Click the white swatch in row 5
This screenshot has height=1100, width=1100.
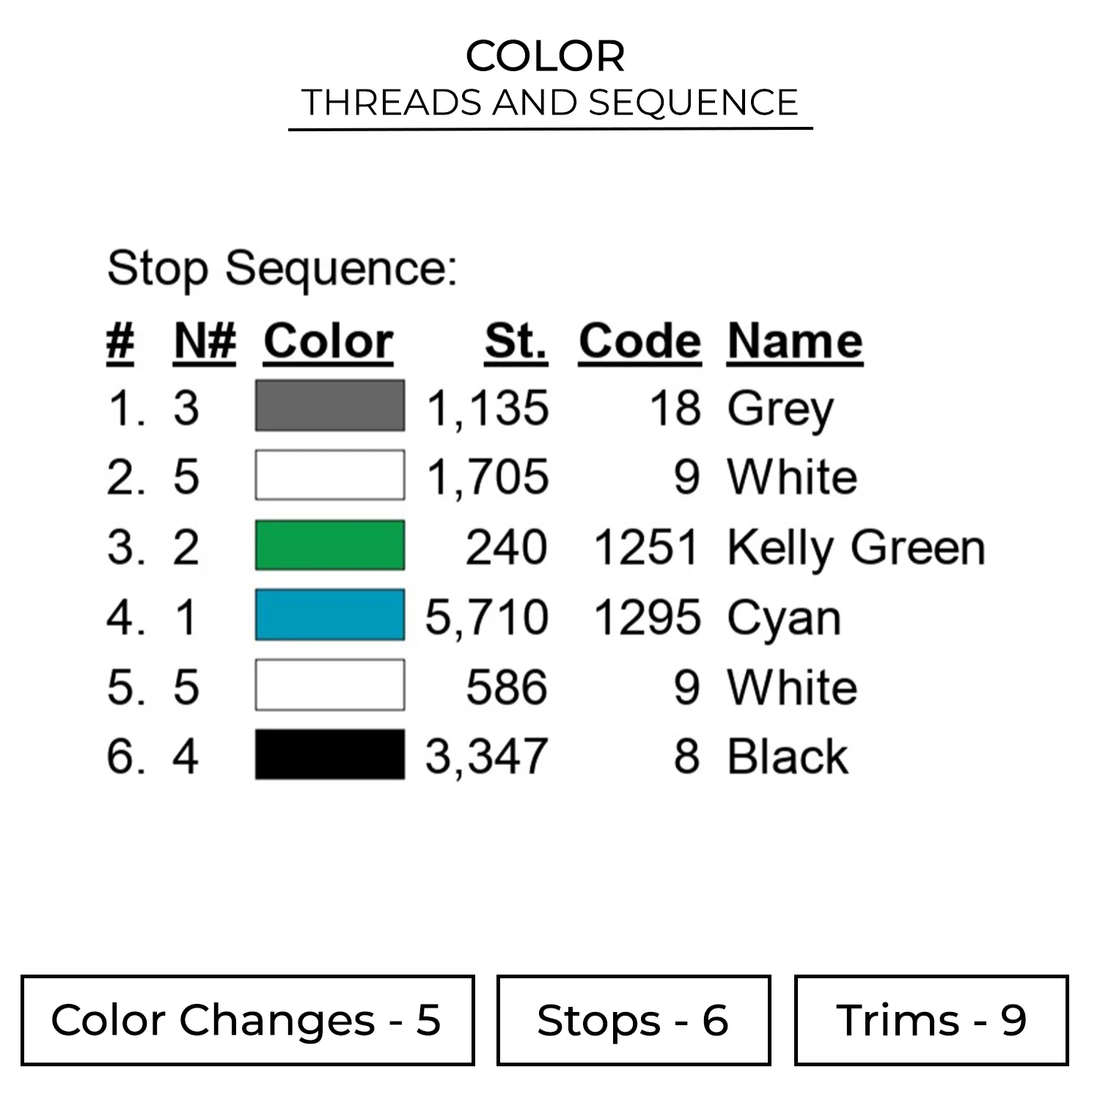coord(329,686)
